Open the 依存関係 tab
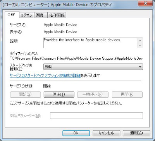 point(57,15)
